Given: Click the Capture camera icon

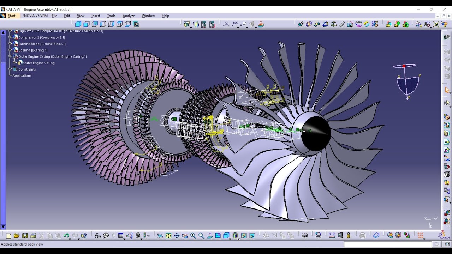Looking at the screenshot, I should [305, 236].
